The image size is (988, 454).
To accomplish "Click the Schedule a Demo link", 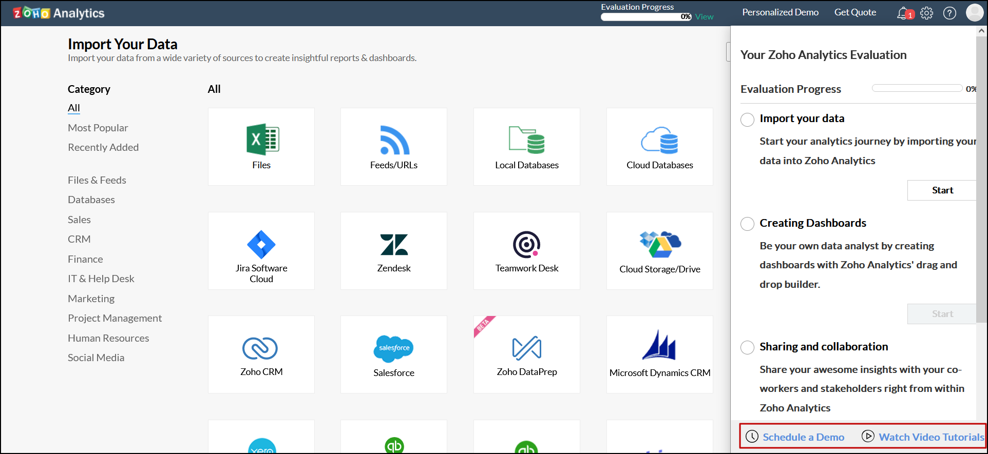I will point(804,437).
